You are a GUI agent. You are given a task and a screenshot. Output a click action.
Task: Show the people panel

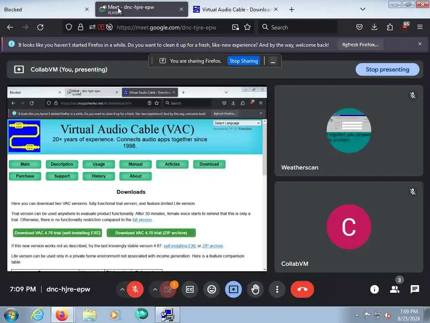(x=395, y=289)
